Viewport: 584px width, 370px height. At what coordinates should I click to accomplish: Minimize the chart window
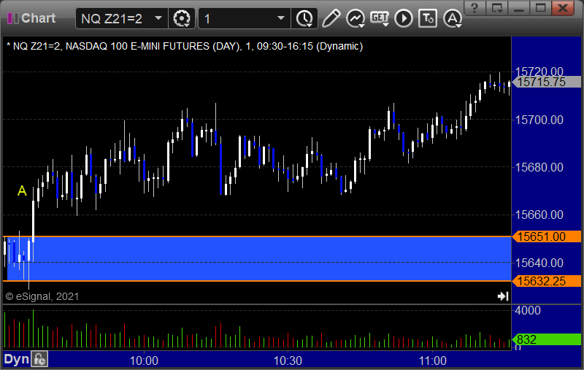(x=518, y=8)
